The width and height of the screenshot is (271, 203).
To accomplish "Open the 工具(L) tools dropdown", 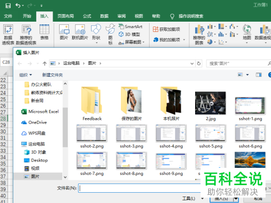I will pos(193,199).
